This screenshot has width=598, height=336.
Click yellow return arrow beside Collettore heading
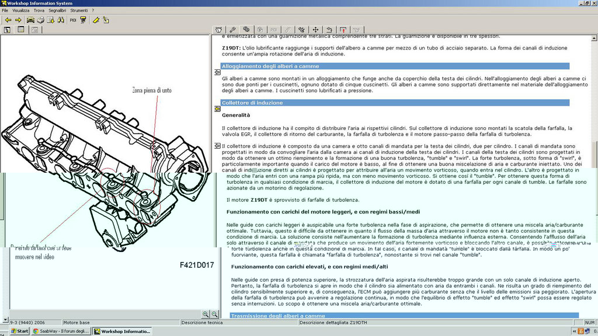217,109
